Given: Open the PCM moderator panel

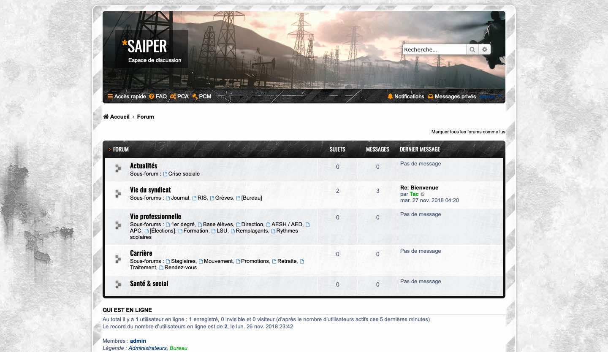Looking at the screenshot, I should pos(202,97).
